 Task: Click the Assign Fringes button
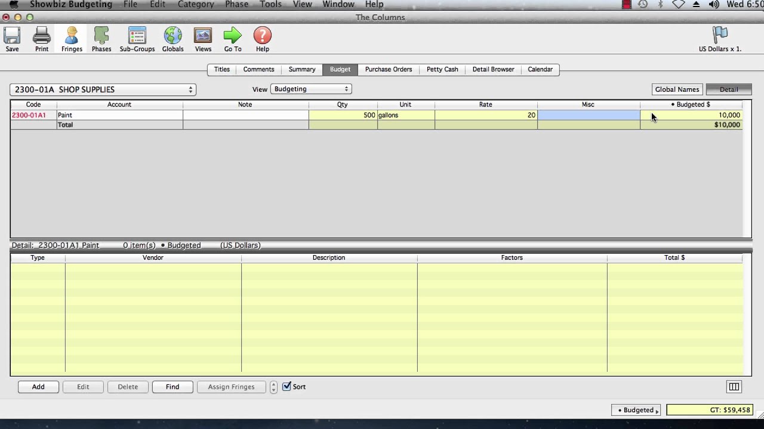(231, 387)
